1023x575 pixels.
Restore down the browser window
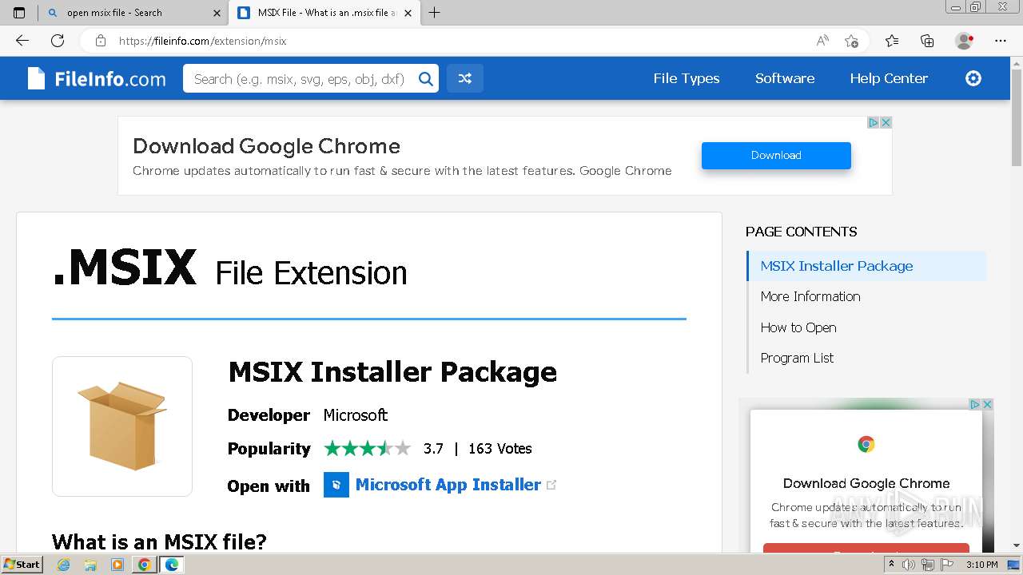[975, 7]
